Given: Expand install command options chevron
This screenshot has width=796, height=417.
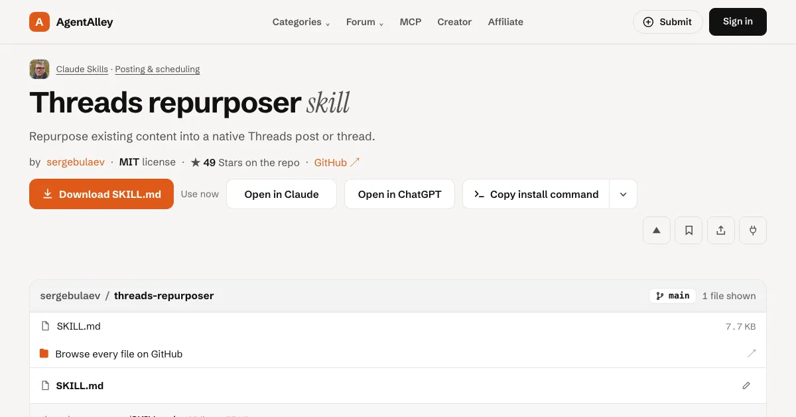Looking at the screenshot, I should click(x=624, y=194).
